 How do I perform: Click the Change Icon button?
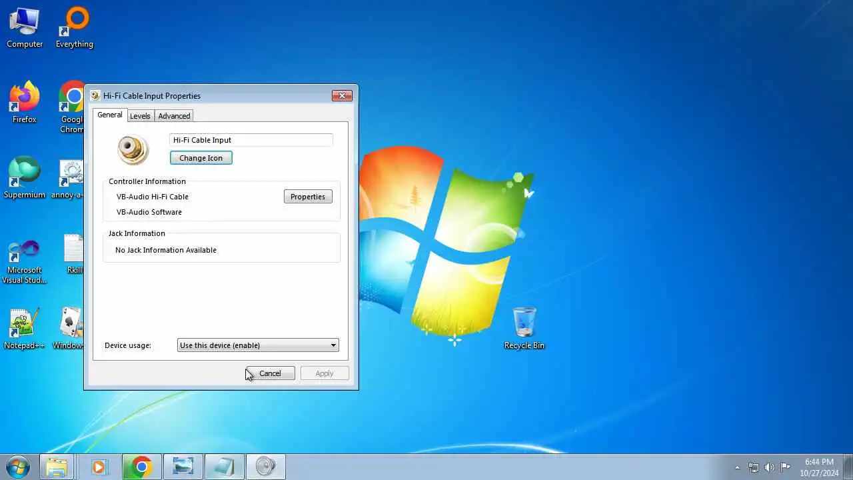(x=201, y=158)
